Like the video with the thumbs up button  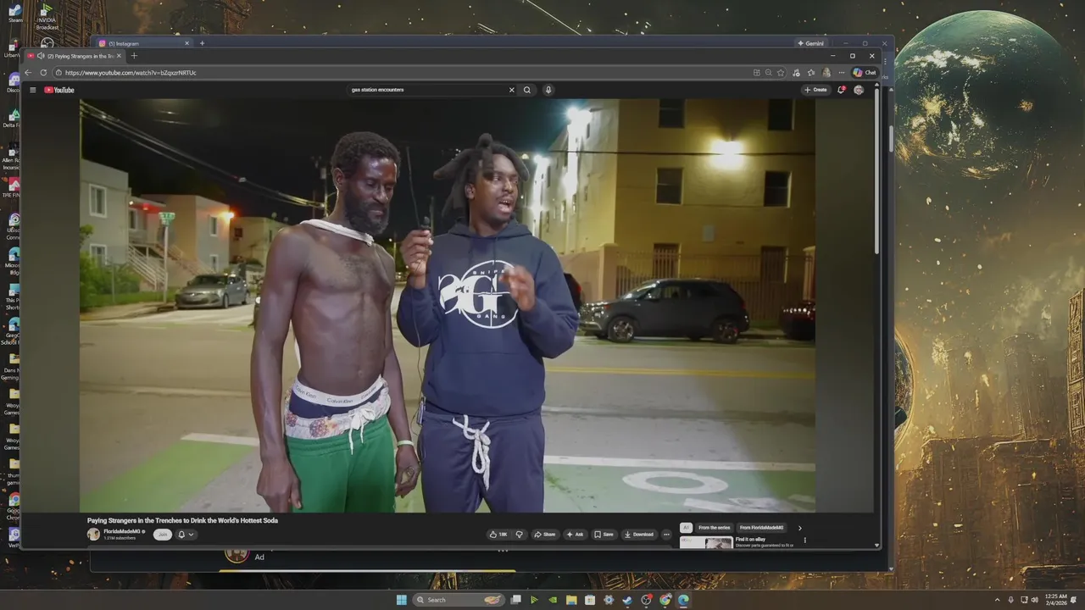[x=498, y=535]
